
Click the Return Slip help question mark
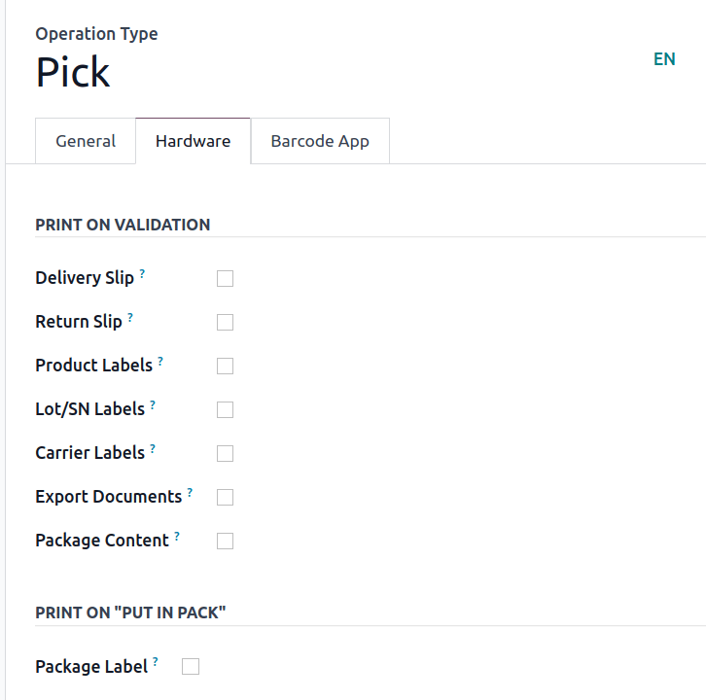[130, 318]
